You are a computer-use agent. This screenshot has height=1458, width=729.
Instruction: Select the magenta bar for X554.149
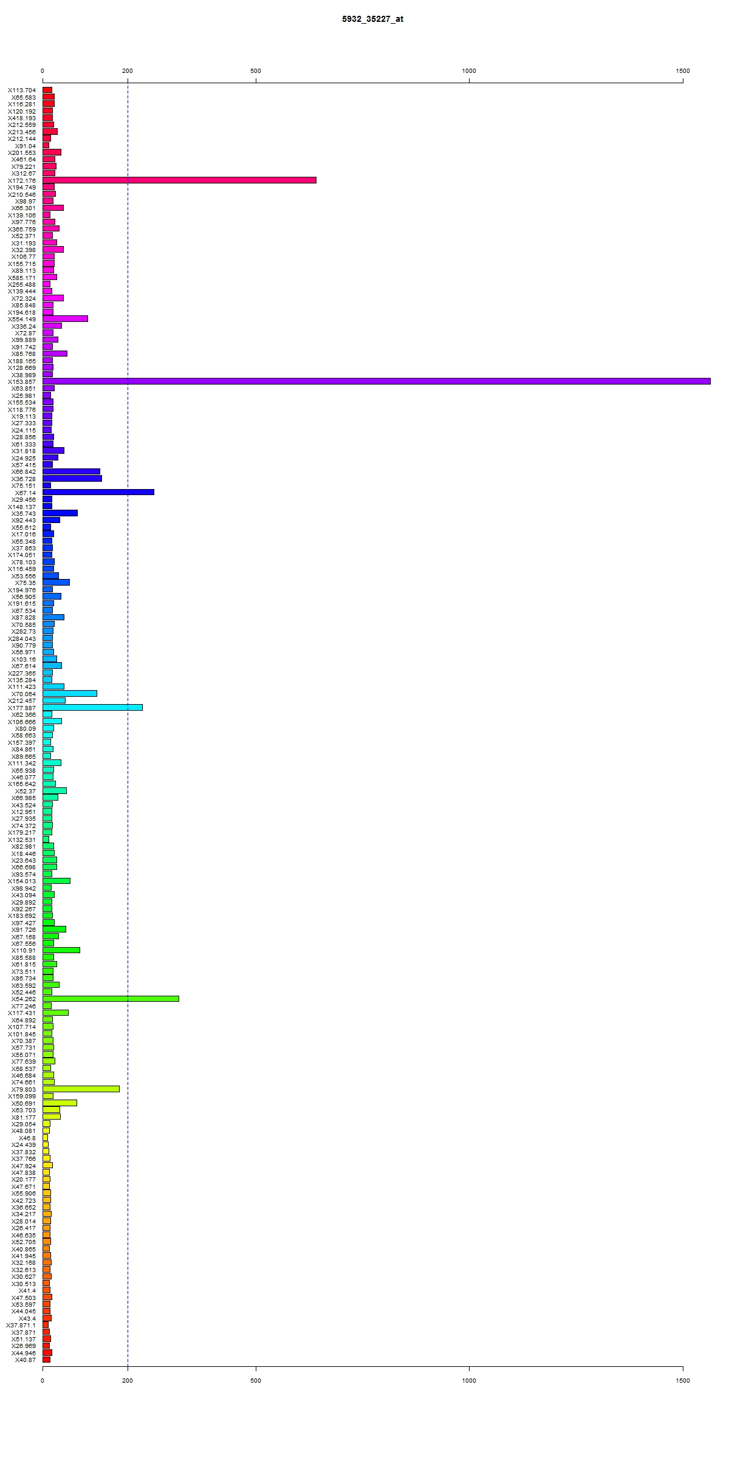pos(65,318)
